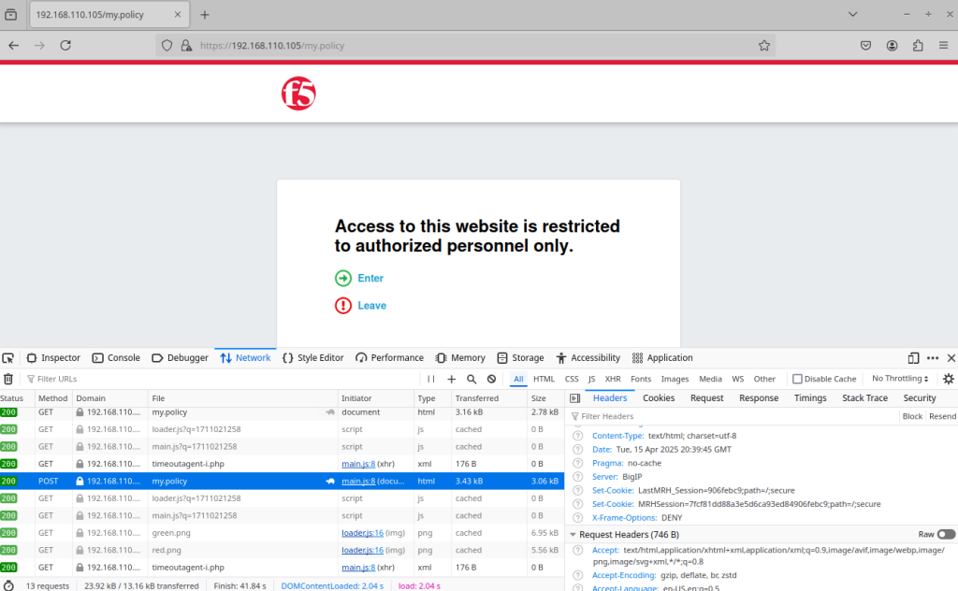Open the list all tabs dropdown
This screenshot has width=958, height=591.
852,14
